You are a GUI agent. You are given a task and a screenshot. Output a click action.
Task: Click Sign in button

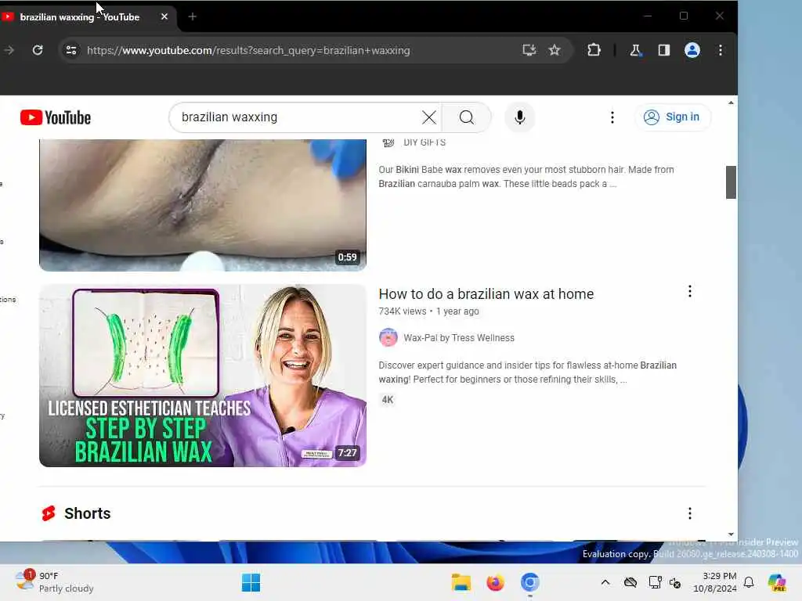pyautogui.click(x=672, y=117)
